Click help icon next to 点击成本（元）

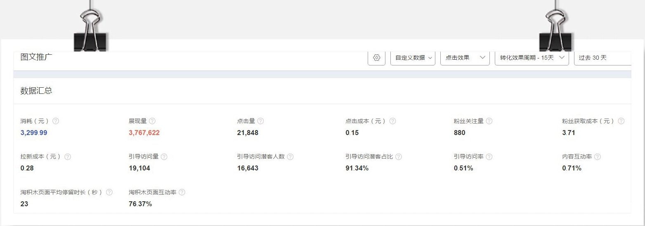click(392, 121)
